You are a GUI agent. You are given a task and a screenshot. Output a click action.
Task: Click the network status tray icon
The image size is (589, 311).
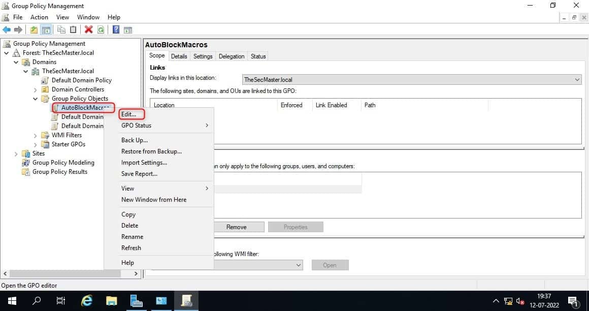[x=508, y=301]
